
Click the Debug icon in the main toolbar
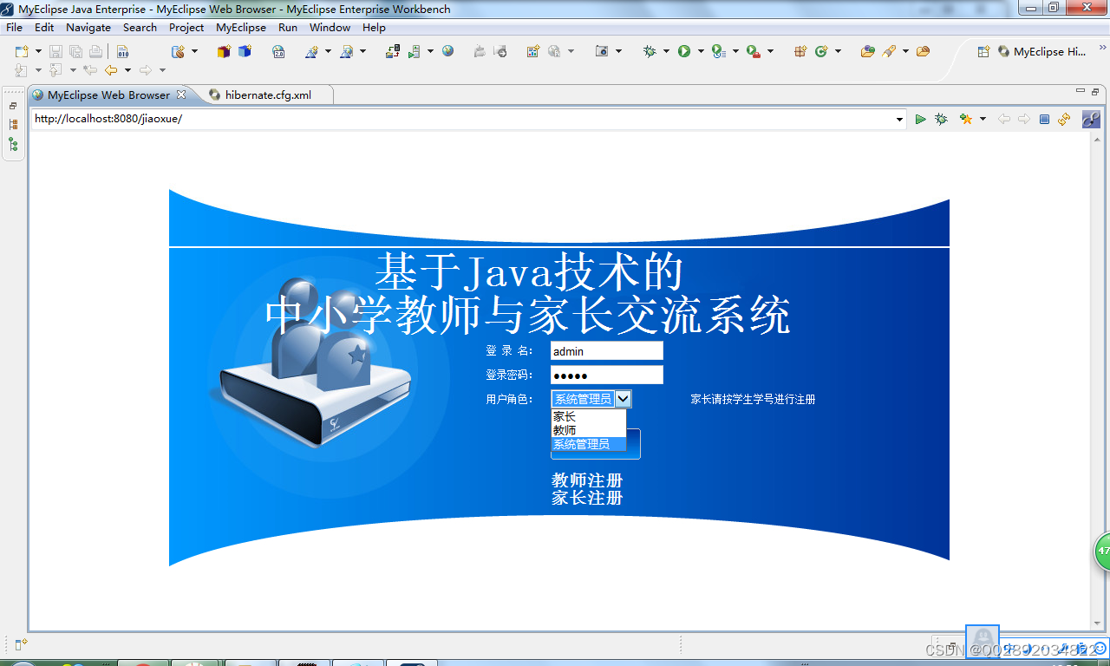point(650,52)
